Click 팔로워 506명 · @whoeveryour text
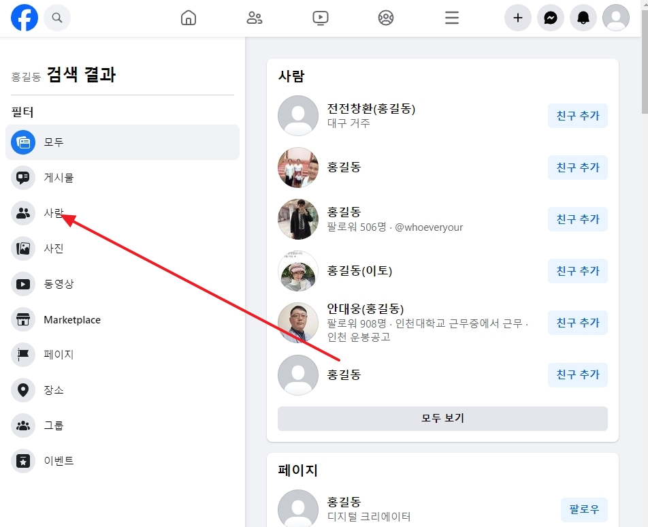This screenshot has width=648, height=527. [x=395, y=227]
